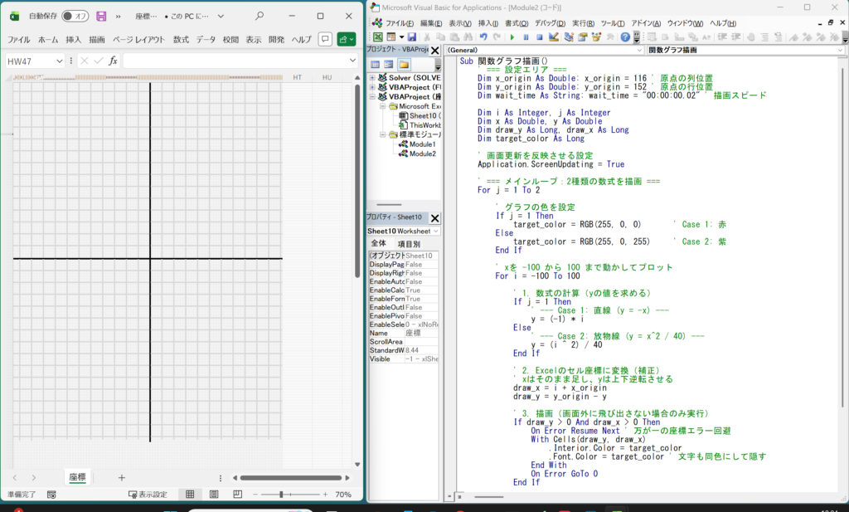Image resolution: width=849 pixels, height=512 pixels.
Task: Click the Break (pause) icon in VBA toolbar
Action: click(x=526, y=37)
